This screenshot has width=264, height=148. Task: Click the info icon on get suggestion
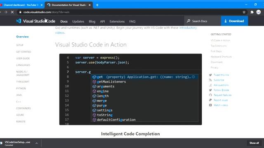click(x=193, y=77)
